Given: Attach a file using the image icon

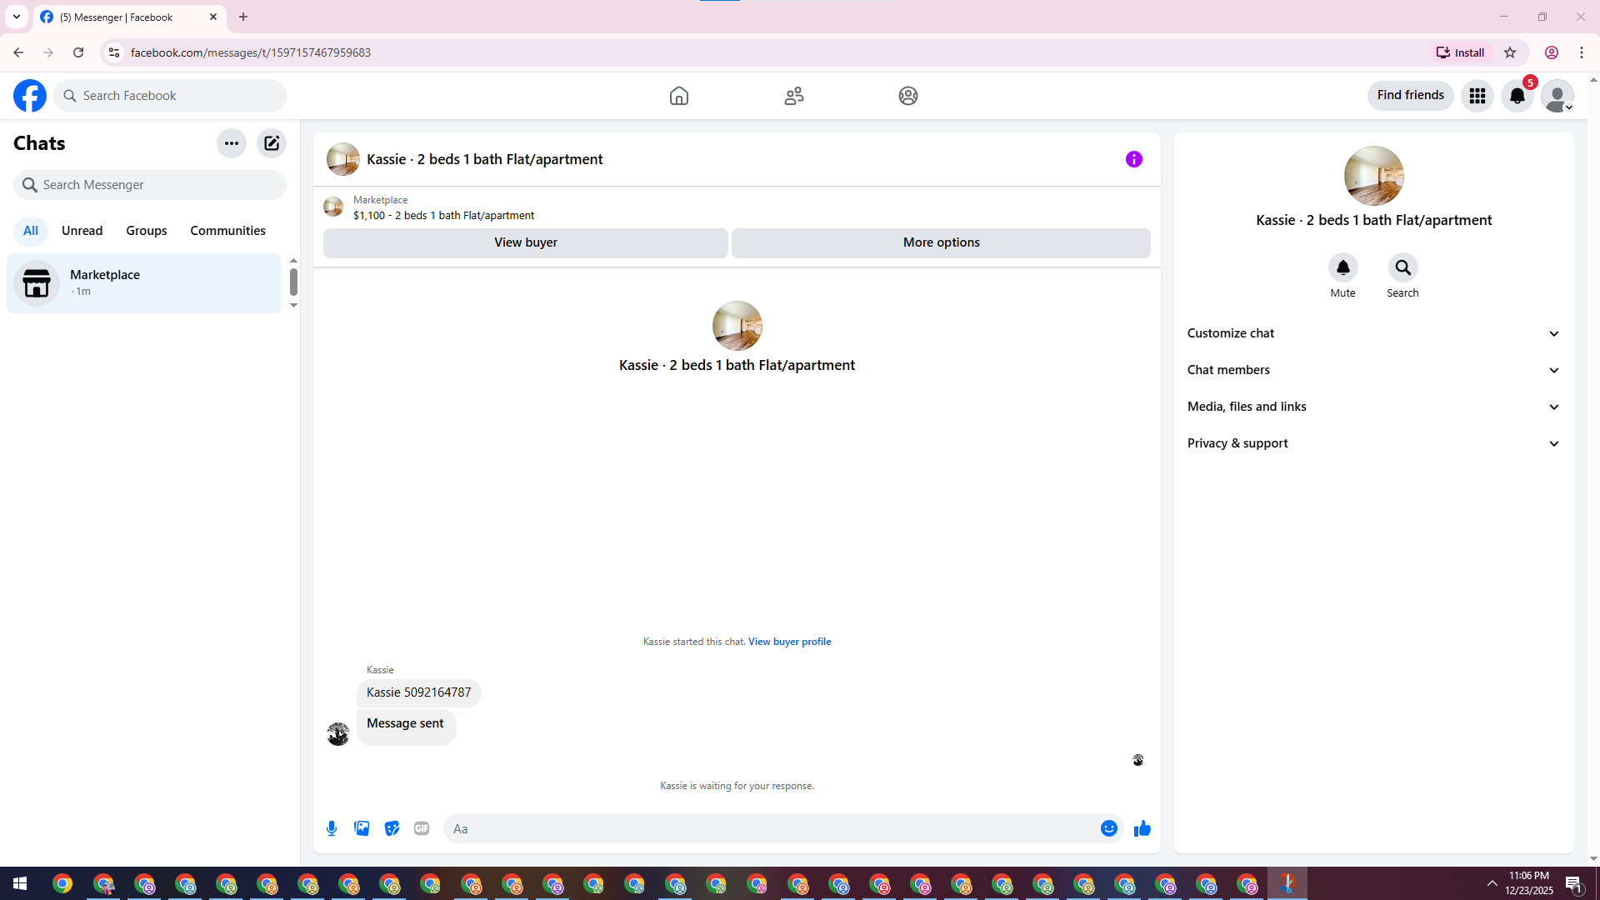Looking at the screenshot, I should coord(362,828).
